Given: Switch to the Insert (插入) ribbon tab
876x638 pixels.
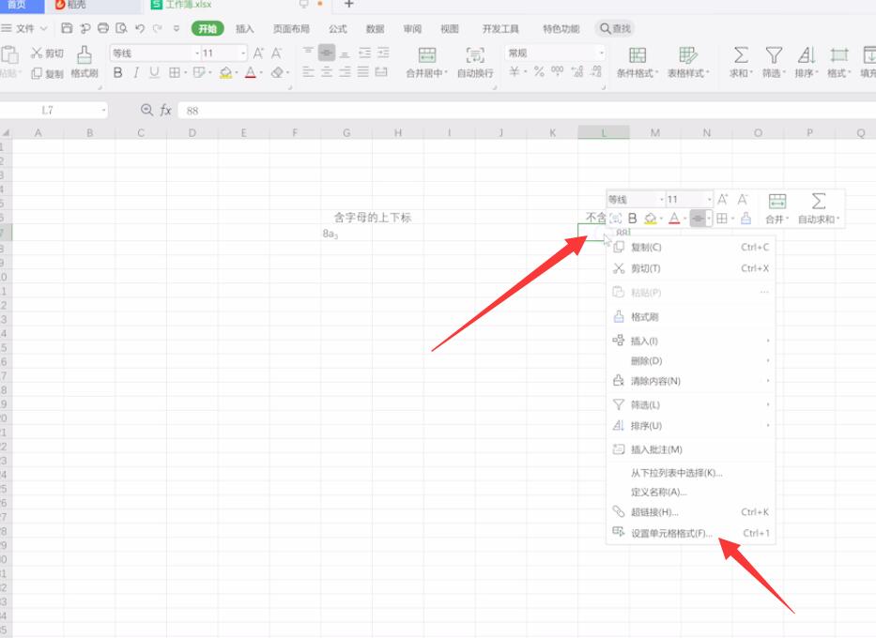Looking at the screenshot, I should [244, 28].
